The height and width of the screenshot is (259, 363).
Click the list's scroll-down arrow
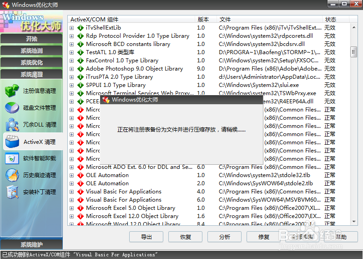pyautogui.click(x=354, y=222)
